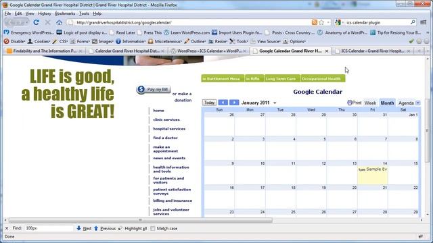Click the search magnifier icon
Image resolution: width=433 pixels, height=243 pixels.
click(x=413, y=22)
